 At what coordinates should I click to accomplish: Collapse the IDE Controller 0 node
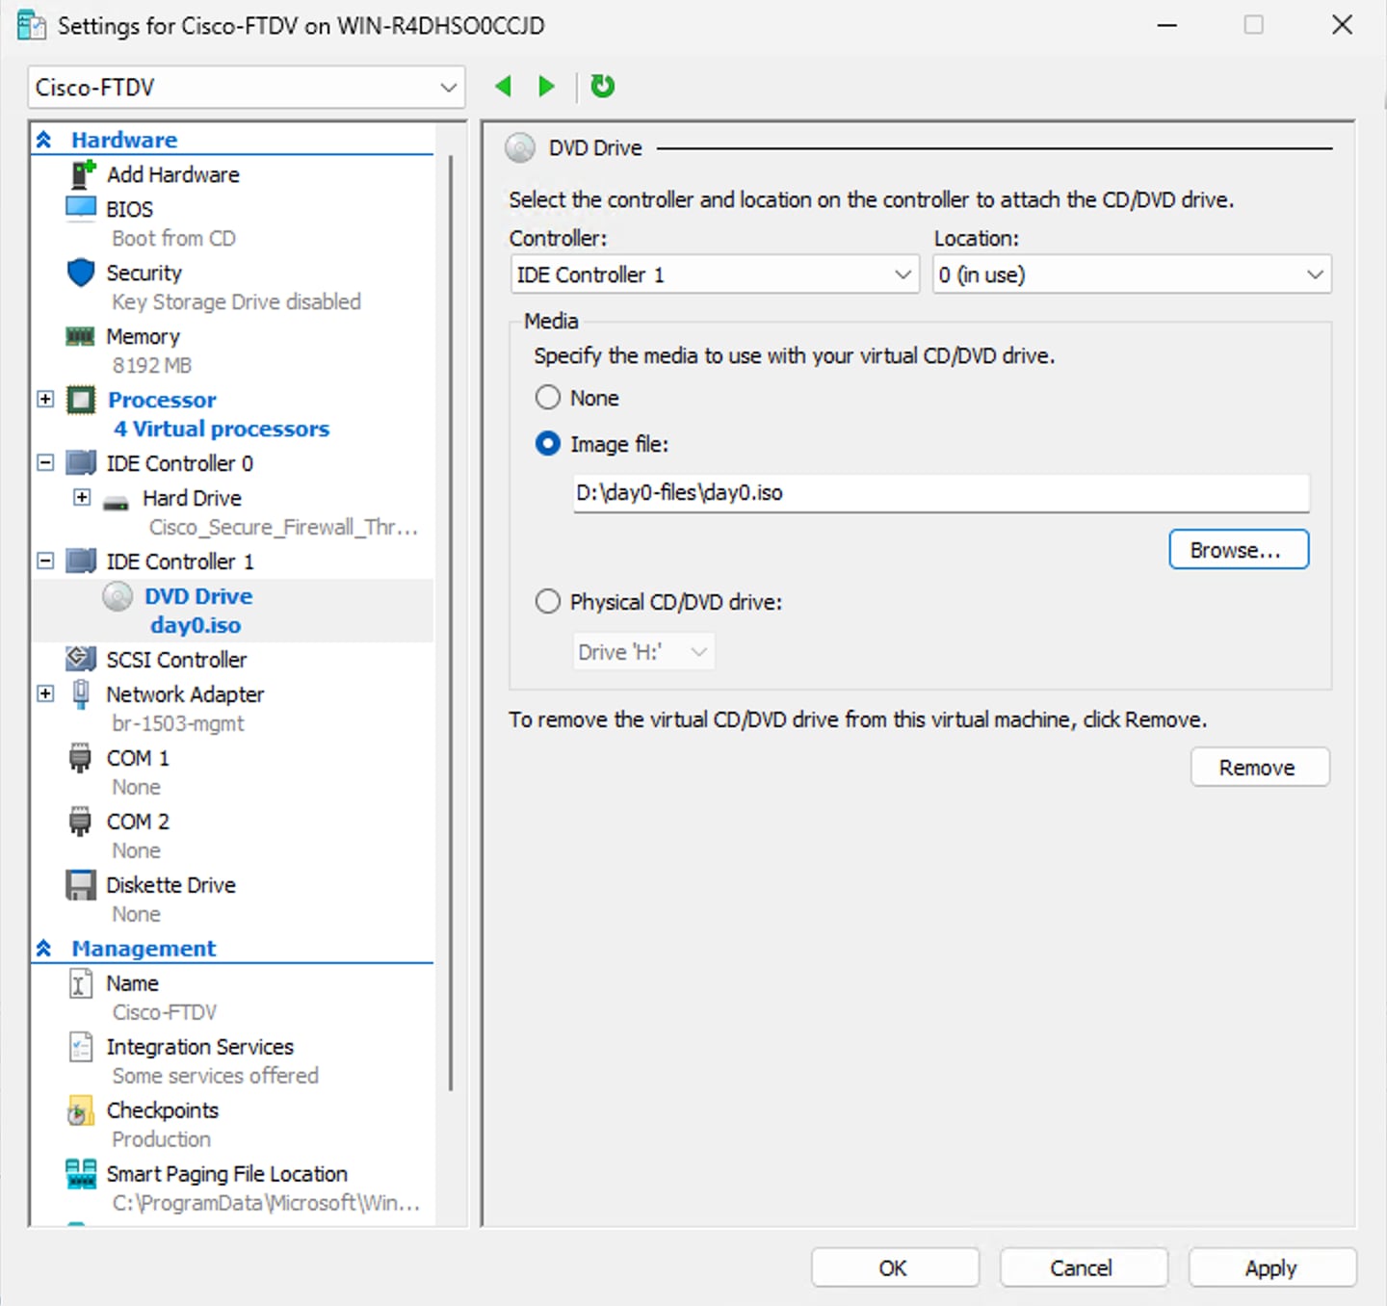(x=45, y=462)
